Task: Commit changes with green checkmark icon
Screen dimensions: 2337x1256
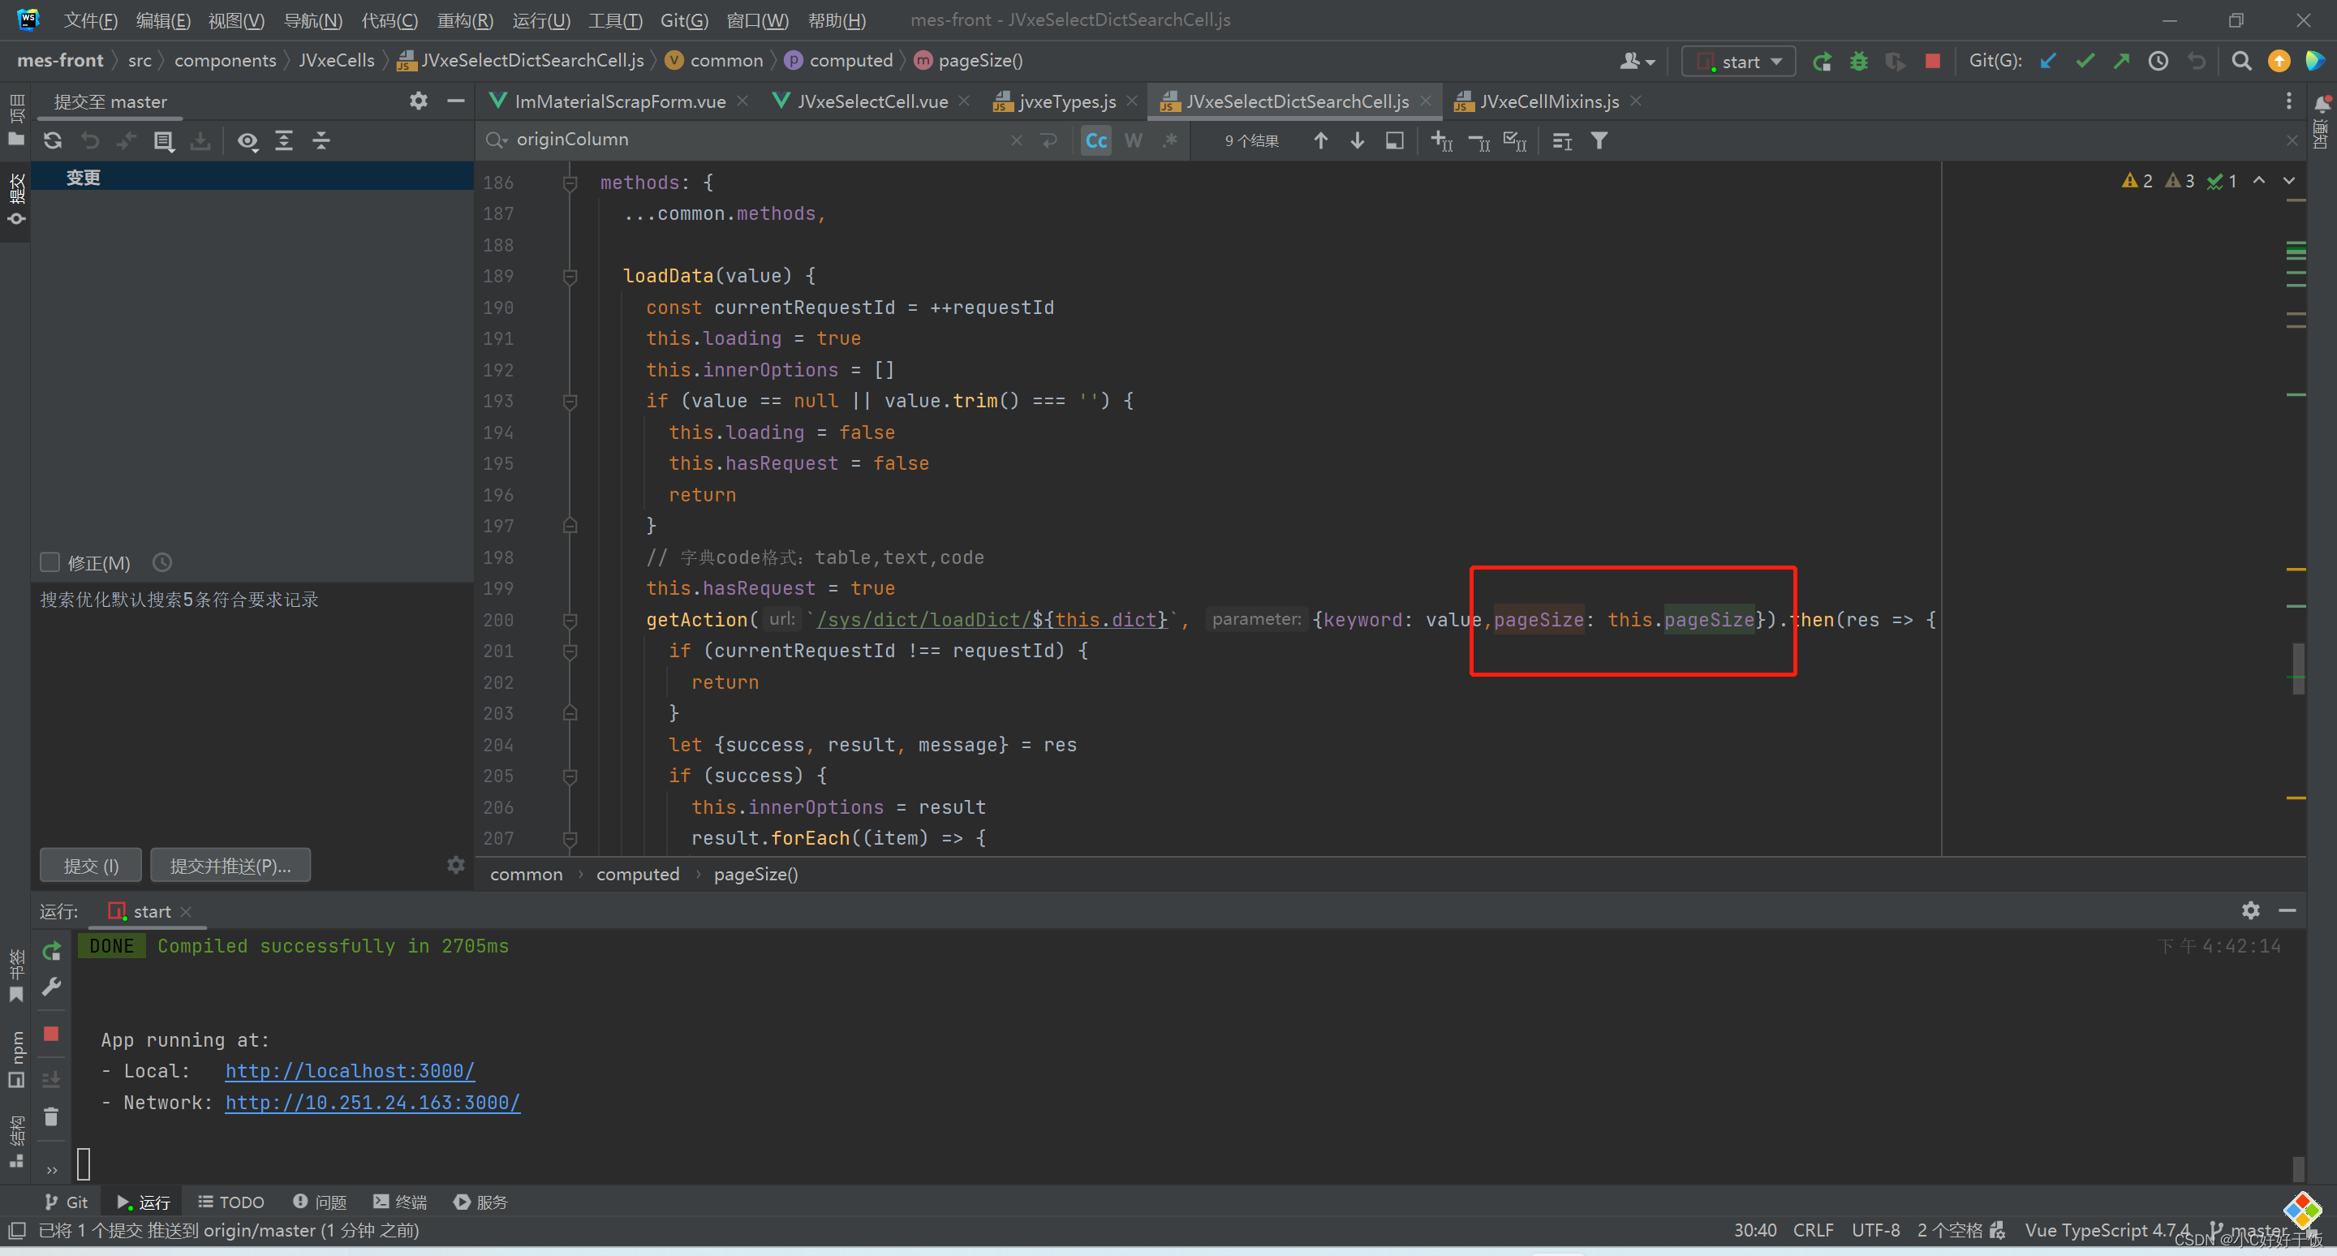Action: coord(2085,61)
